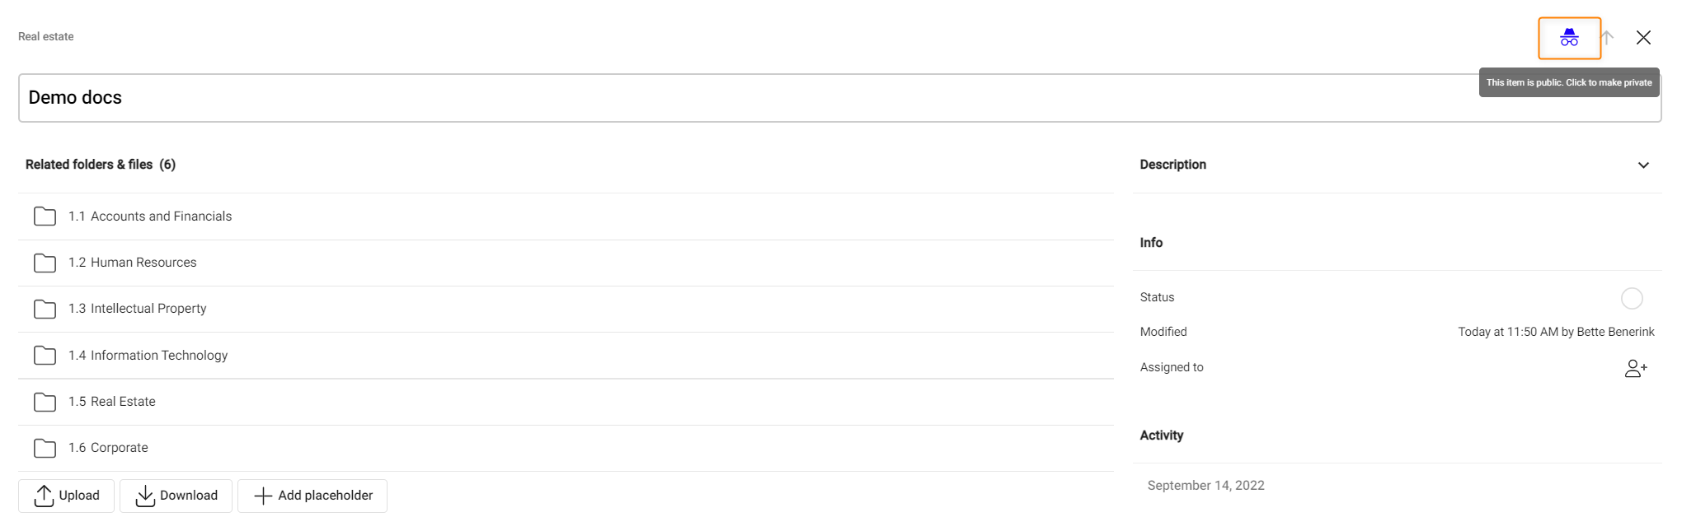The image size is (1682, 517).
Task: Click the 1.4 Information Technology folder icon
Action: click(x=45, y=356)
